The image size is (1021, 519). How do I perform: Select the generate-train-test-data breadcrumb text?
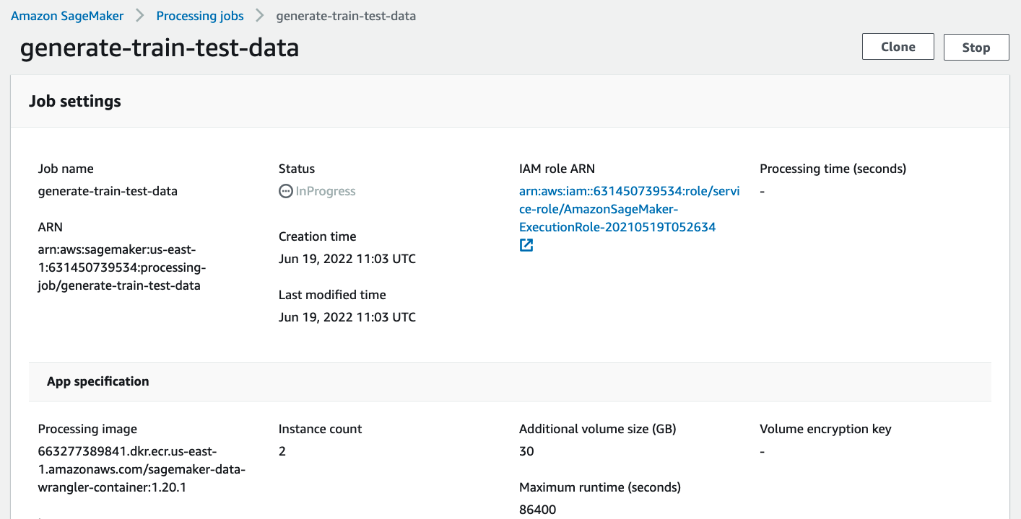346,15
